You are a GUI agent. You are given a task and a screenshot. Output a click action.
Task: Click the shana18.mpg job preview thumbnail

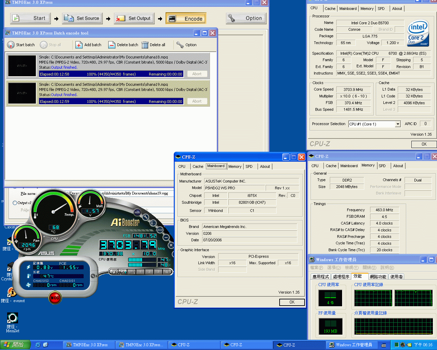point(22,66)
